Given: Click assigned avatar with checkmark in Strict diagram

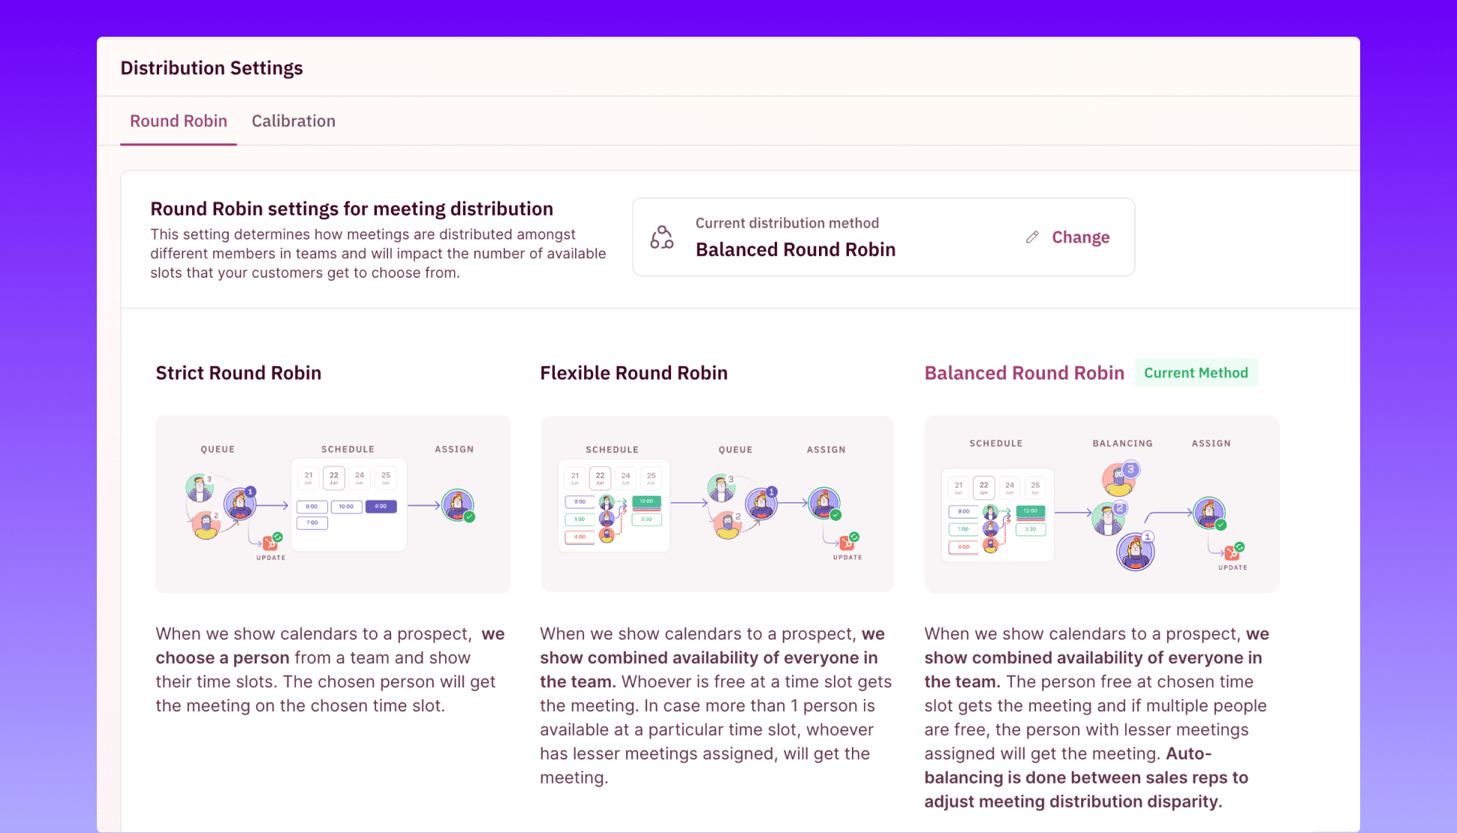Looking at the screenshot, I should (x=458, y=505).
